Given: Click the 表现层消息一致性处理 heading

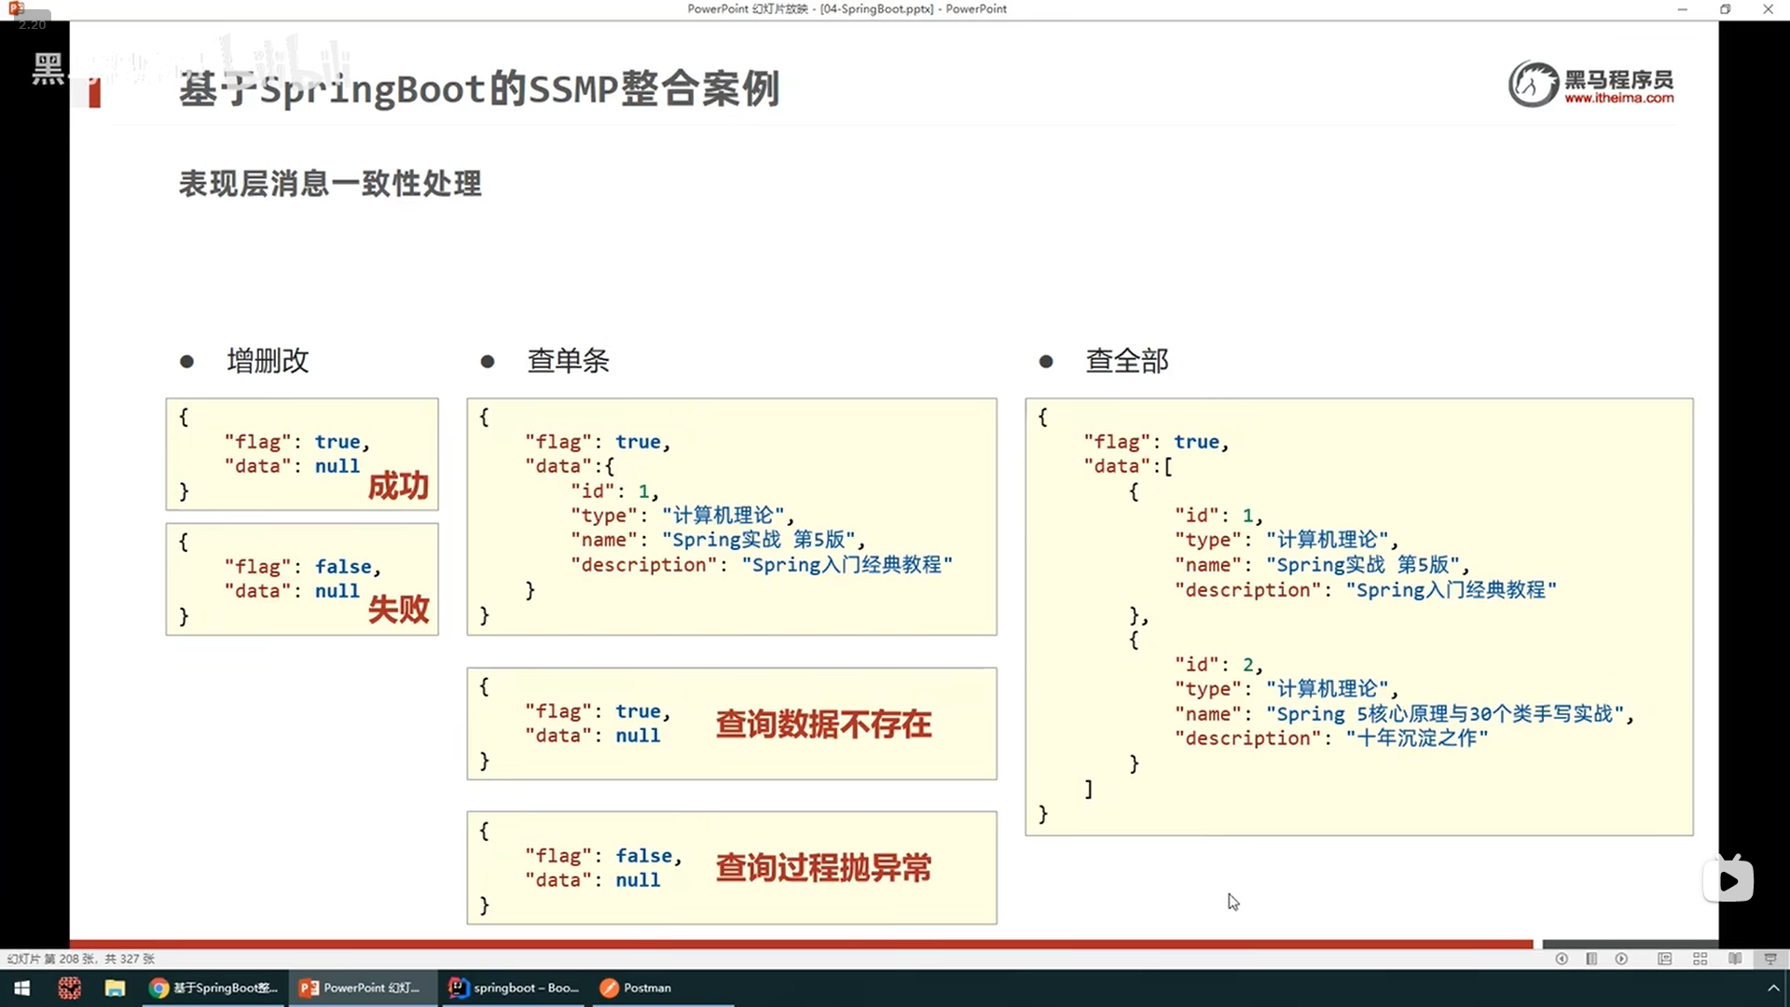Looking at the screenshot, I should click(330, 184).
